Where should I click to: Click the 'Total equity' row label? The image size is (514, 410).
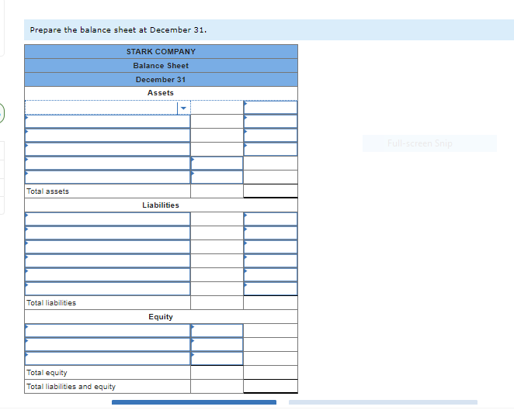click(x=47, y=372)
